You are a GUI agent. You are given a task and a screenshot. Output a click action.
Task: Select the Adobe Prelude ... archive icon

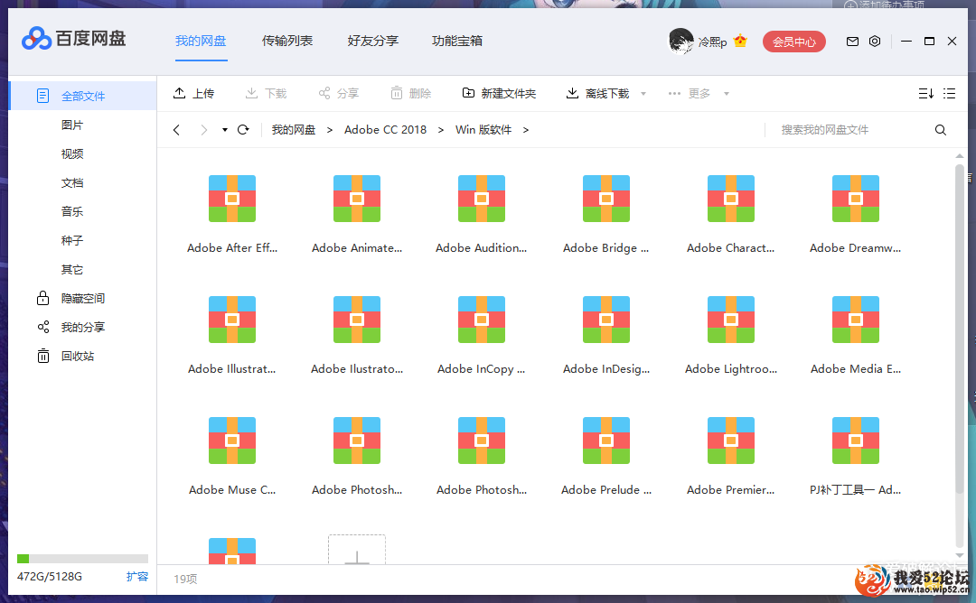point(606,441)
